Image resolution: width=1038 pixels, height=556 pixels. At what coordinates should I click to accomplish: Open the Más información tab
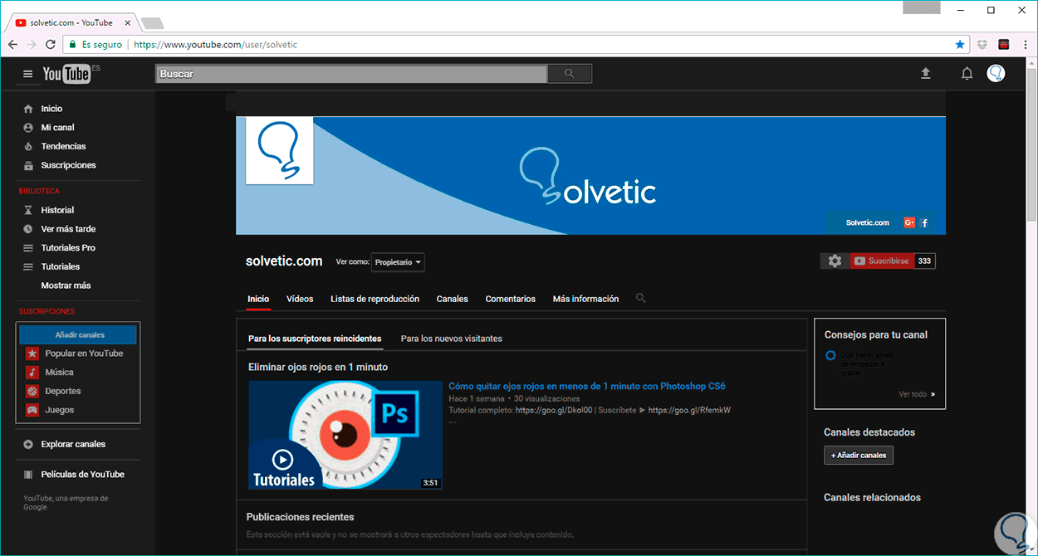tap(586, 299)
